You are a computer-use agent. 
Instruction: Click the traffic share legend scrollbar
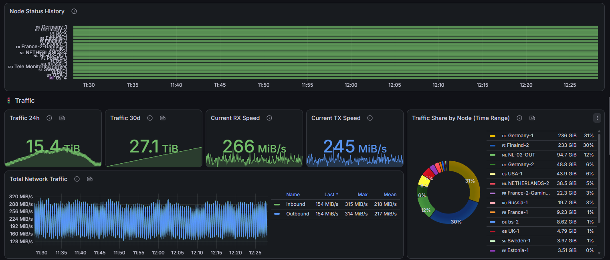click(600, 179)
